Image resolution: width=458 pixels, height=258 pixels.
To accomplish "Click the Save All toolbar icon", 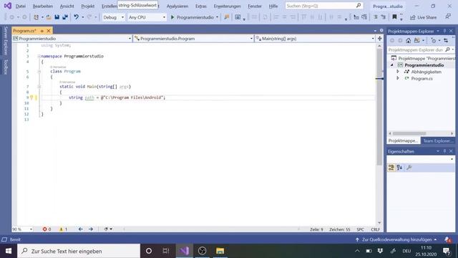I will point(65,17).
